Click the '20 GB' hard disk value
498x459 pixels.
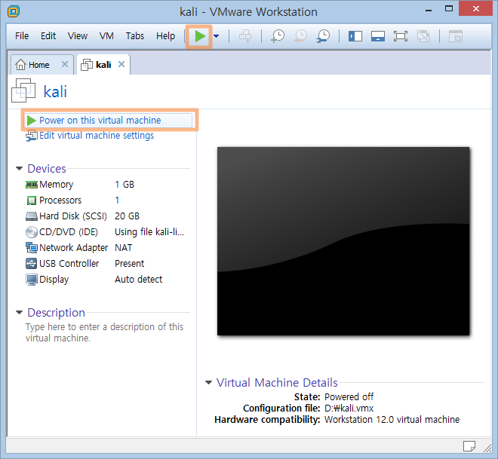(127, 216)
